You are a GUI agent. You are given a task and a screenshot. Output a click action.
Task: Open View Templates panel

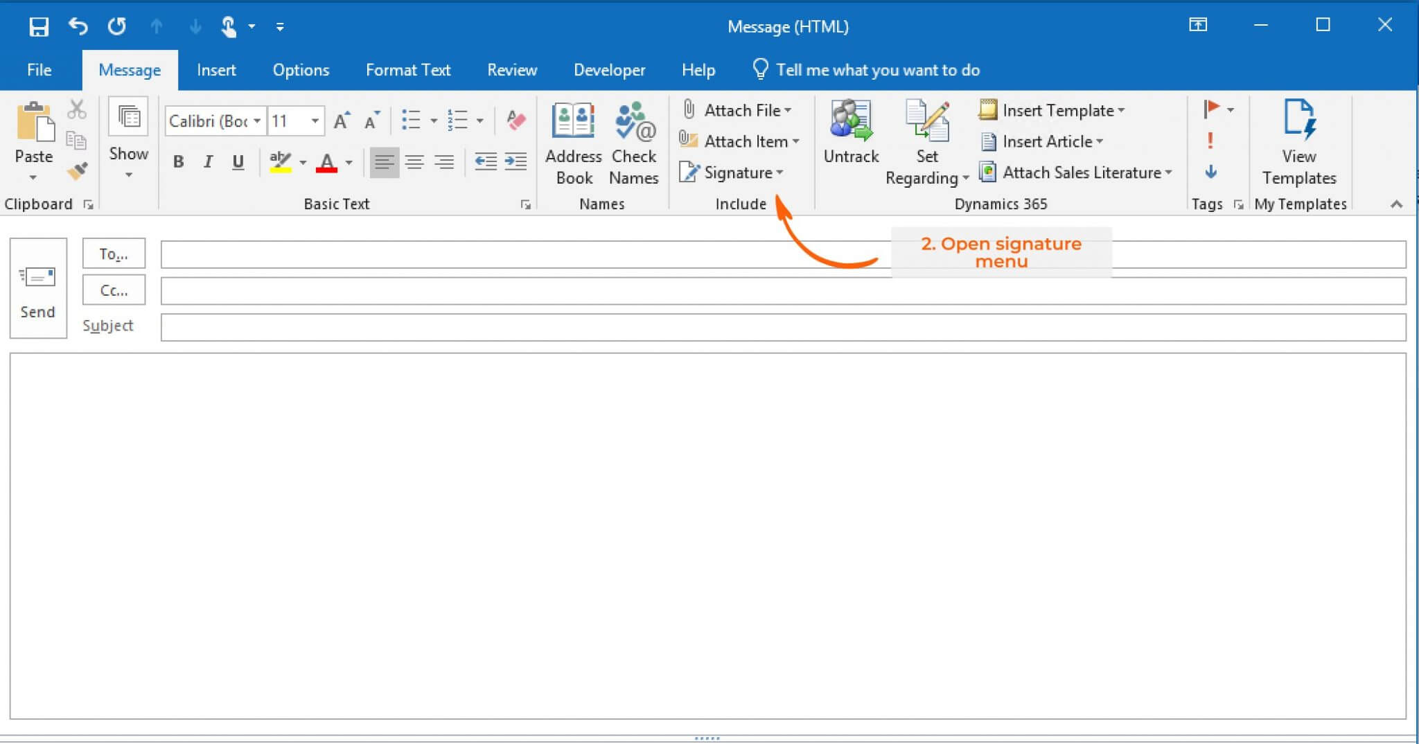coord(1300,139)
